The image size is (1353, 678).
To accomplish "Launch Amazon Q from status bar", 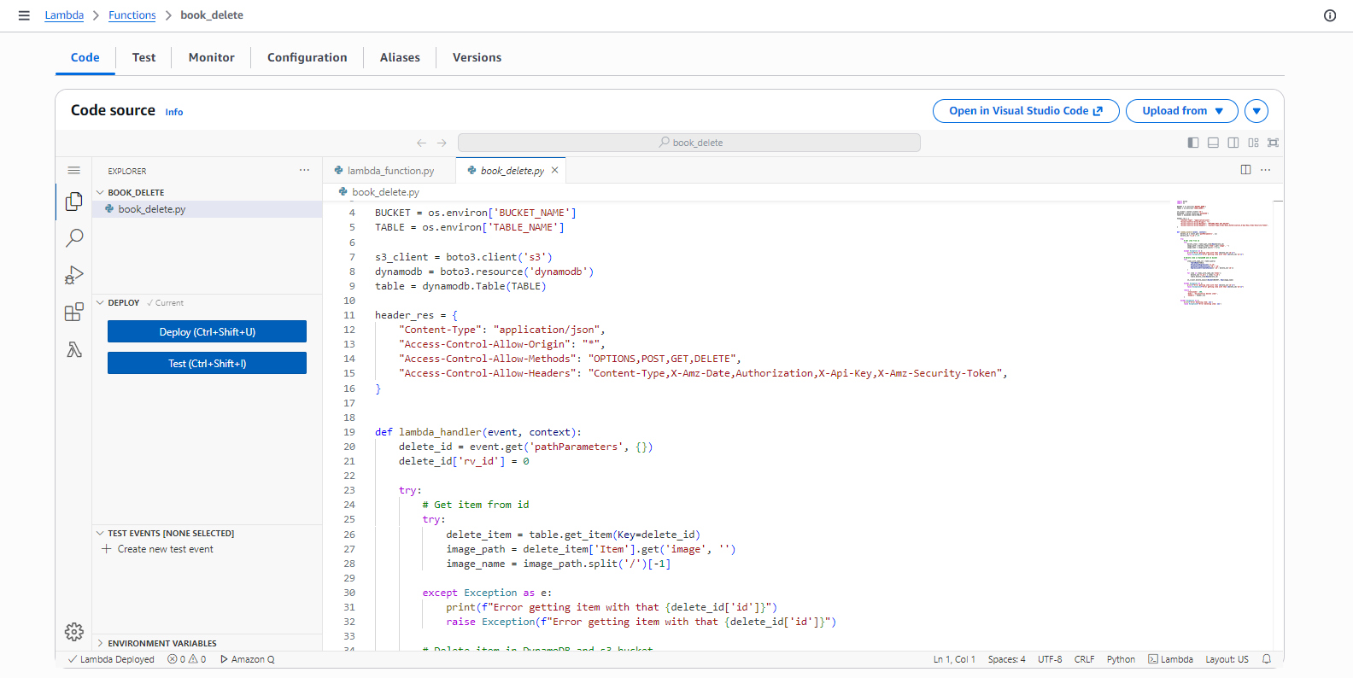I will [248, 659].
